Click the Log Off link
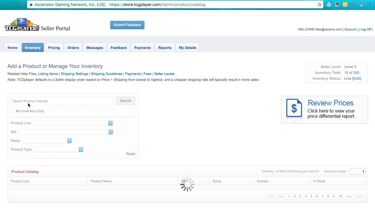 point(366,29)
